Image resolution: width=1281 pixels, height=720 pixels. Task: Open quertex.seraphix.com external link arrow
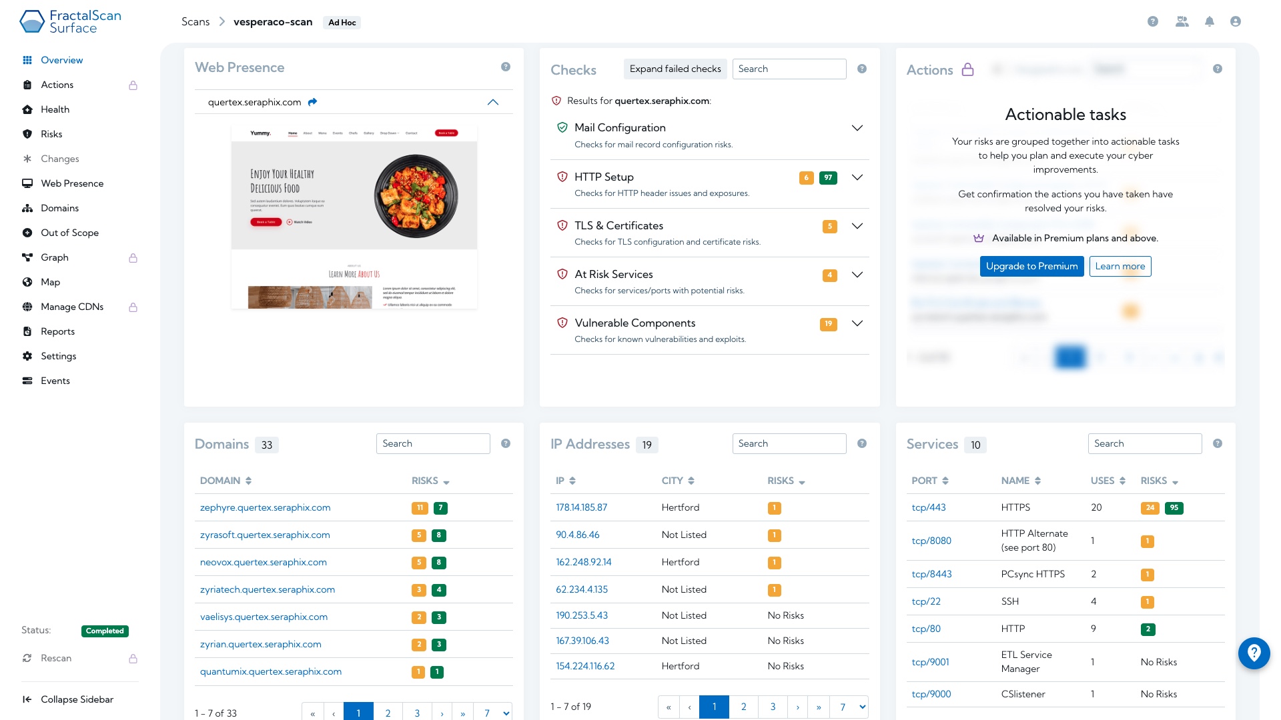point(312,102)
